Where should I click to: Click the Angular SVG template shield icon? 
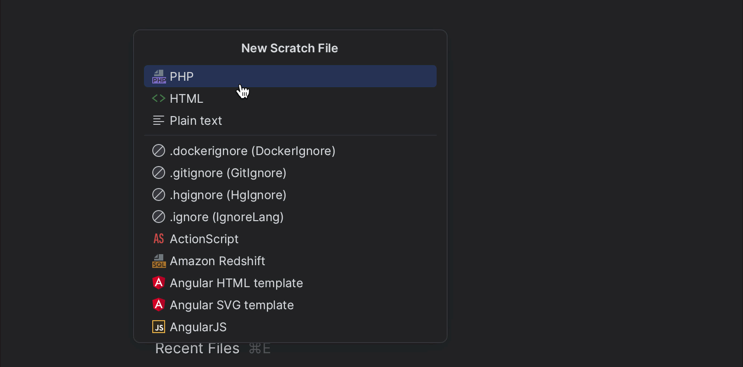pyautogui.click(x=159, y=305)
